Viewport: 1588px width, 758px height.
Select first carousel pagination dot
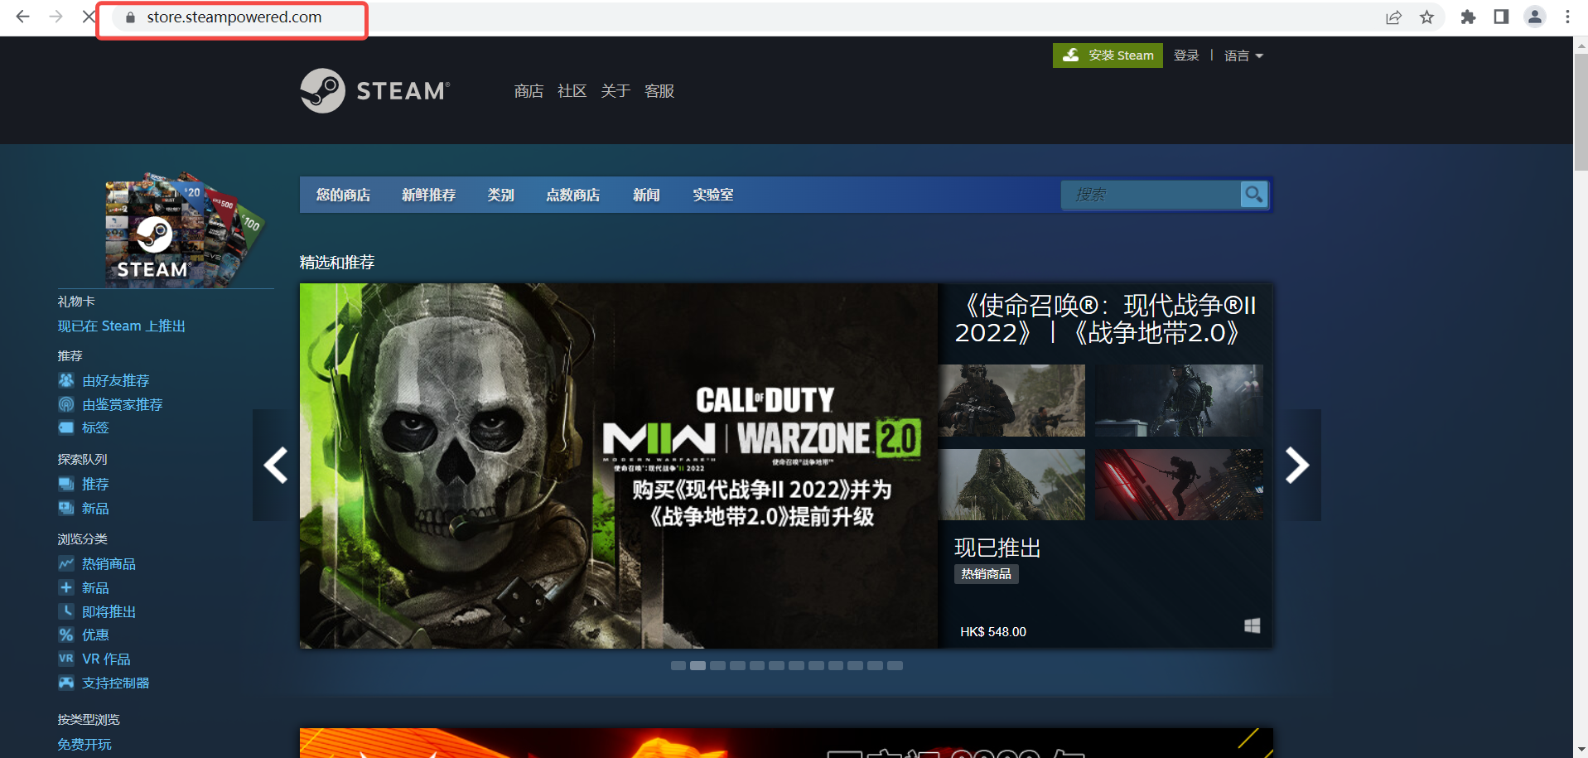[x=678, y=666]
